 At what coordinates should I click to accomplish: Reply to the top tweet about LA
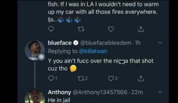click(51, 29)
